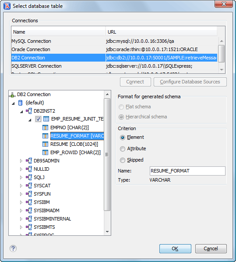Viewport: 236px width, 262px height.
Task: Select the Hierarchical schema radio button
Action: [121, 117]
